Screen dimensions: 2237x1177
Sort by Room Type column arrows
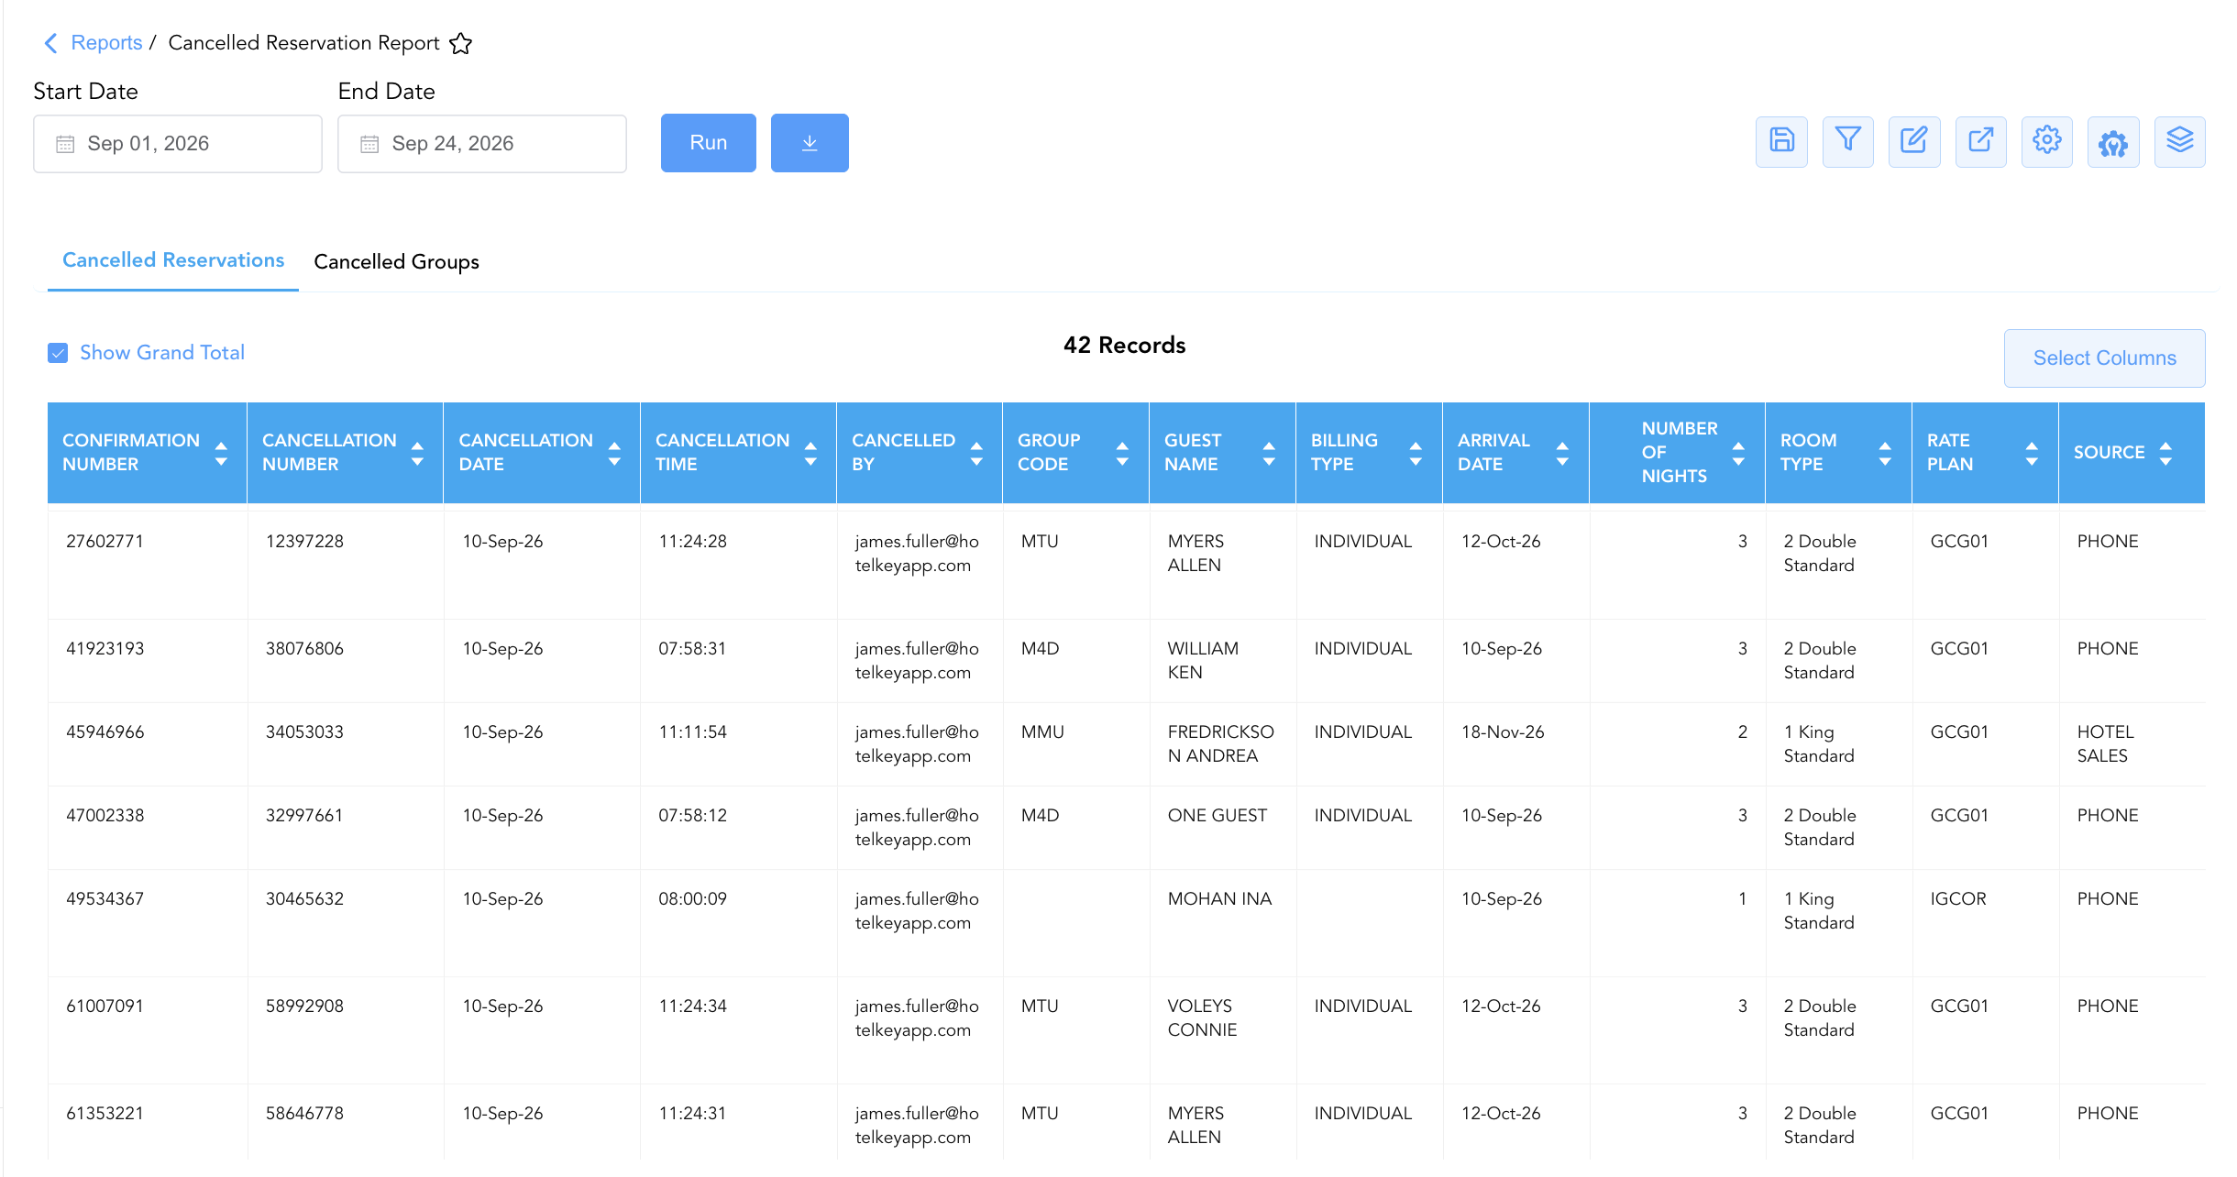point(1885,453)
